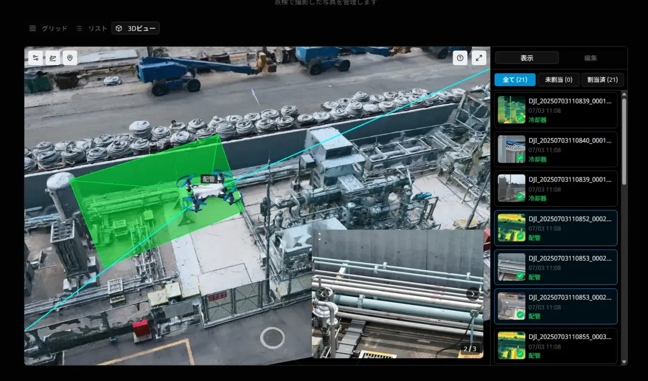Image resolution: width=648 pixels, height=381 pixels.
Task: Show previous photo in preview
Action: click(321, 294)
